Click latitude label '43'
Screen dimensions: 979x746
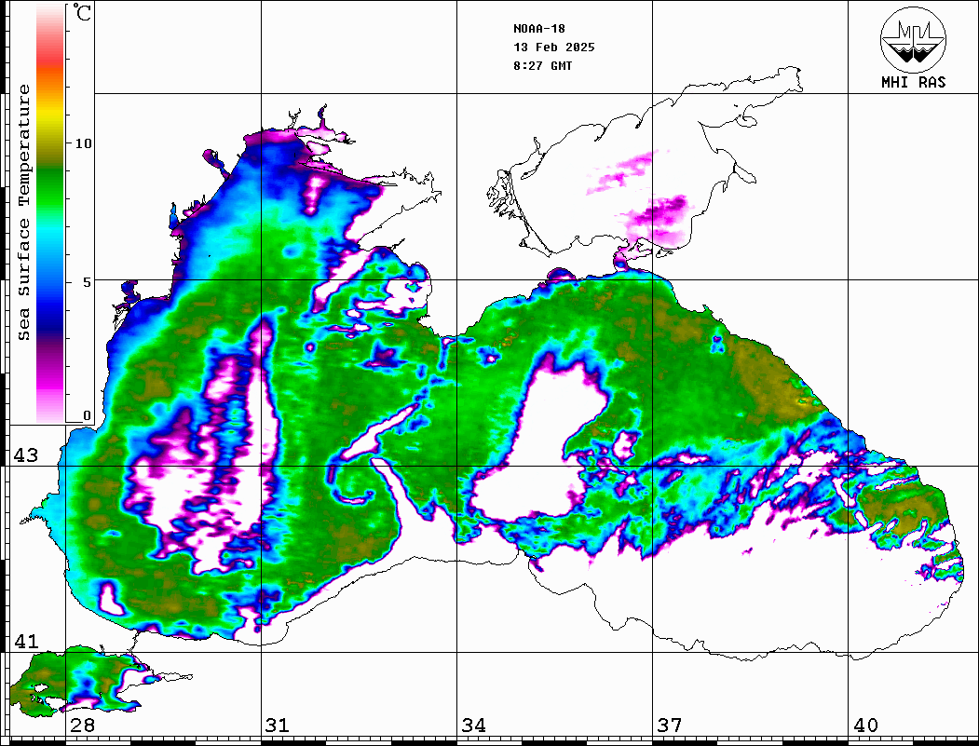26,455
